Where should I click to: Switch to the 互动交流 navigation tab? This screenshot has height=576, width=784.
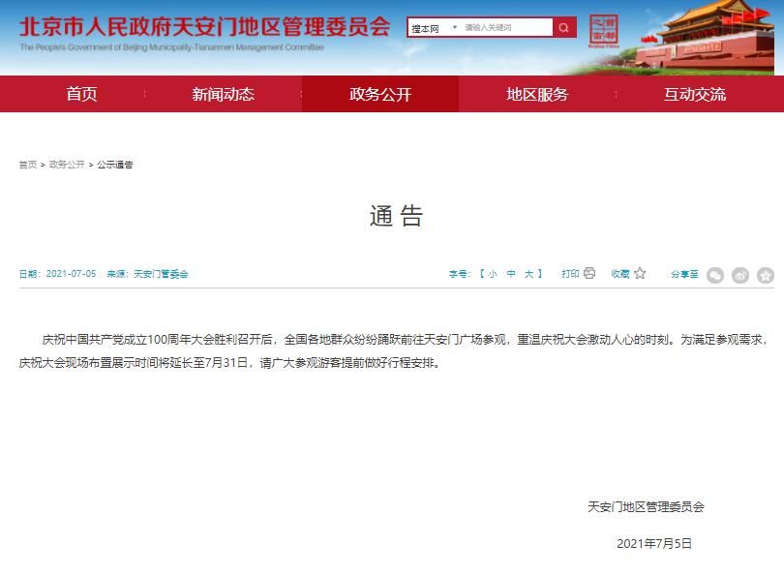coord(694,94)
